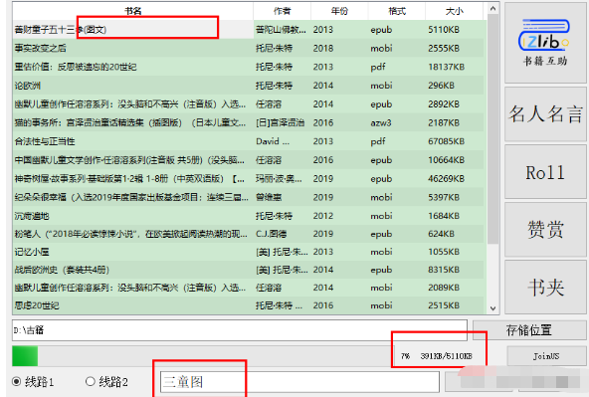Open the 书夹 bookshelf button
Viewport: 589px width, 397px height.
coord(545,288)
